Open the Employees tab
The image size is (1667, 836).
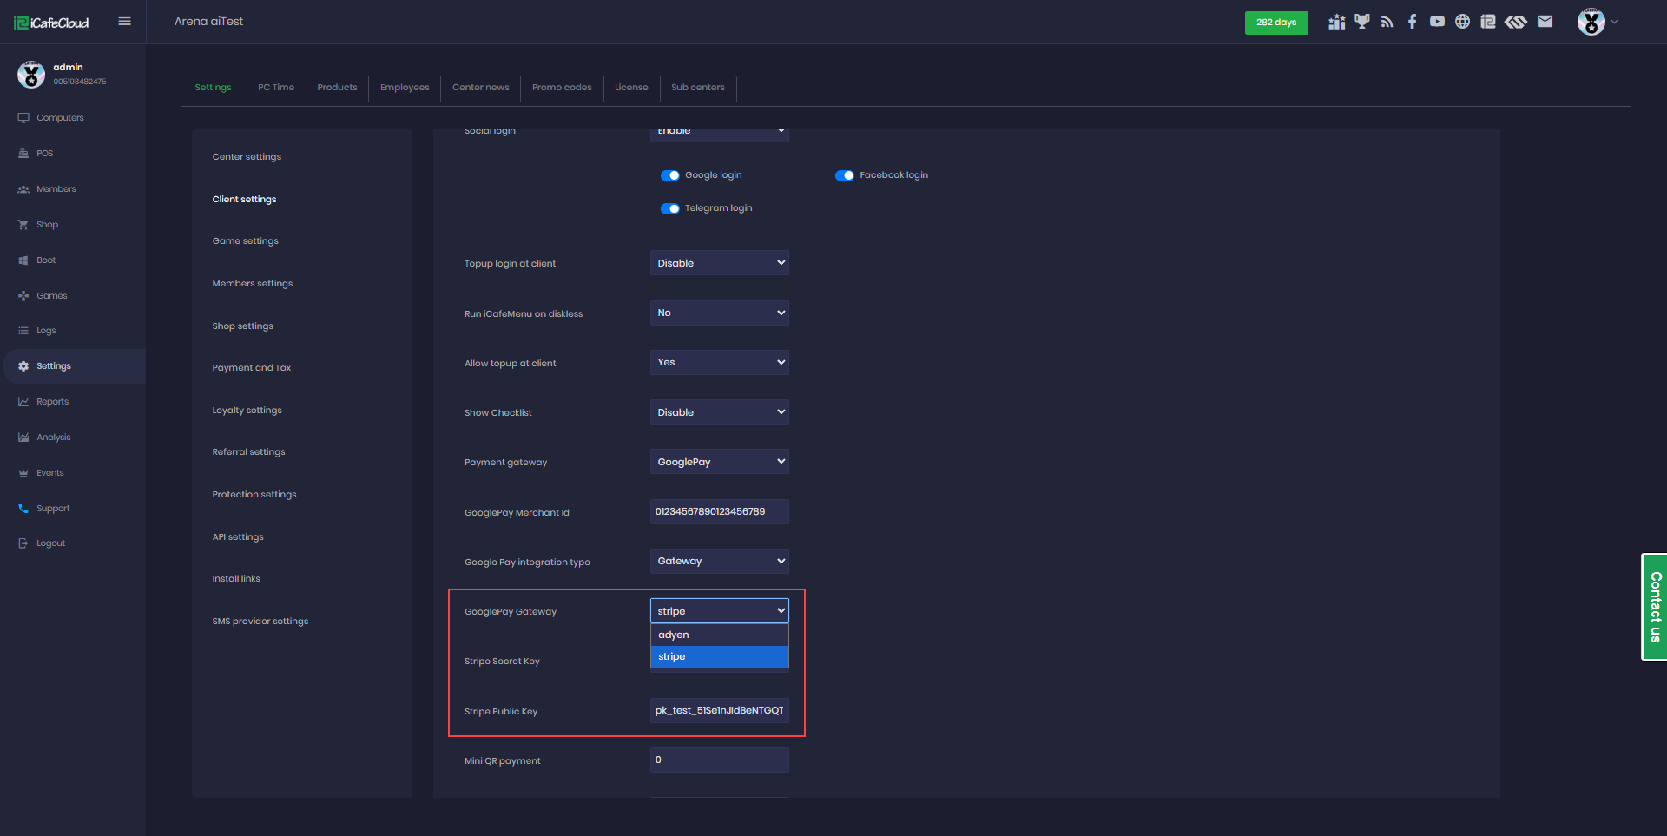point(405,88)
